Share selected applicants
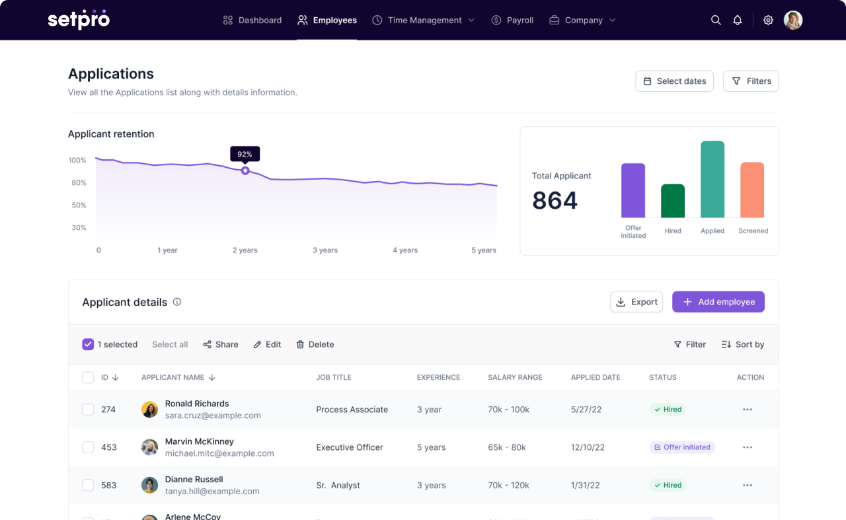 coord(221,344)
